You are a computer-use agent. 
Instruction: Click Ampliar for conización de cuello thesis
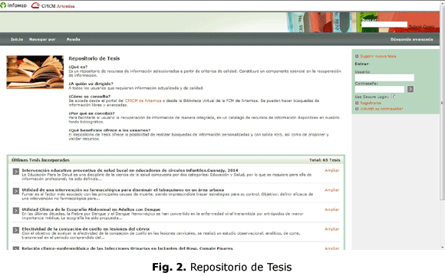tap(332, 229)
